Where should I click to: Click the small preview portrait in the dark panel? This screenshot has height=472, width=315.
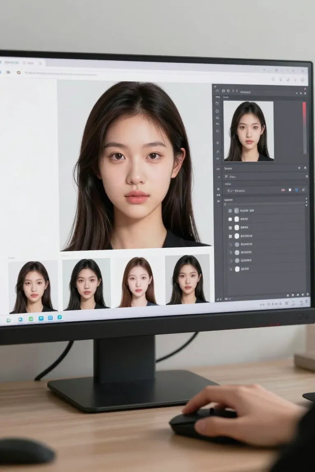[249, 131]
